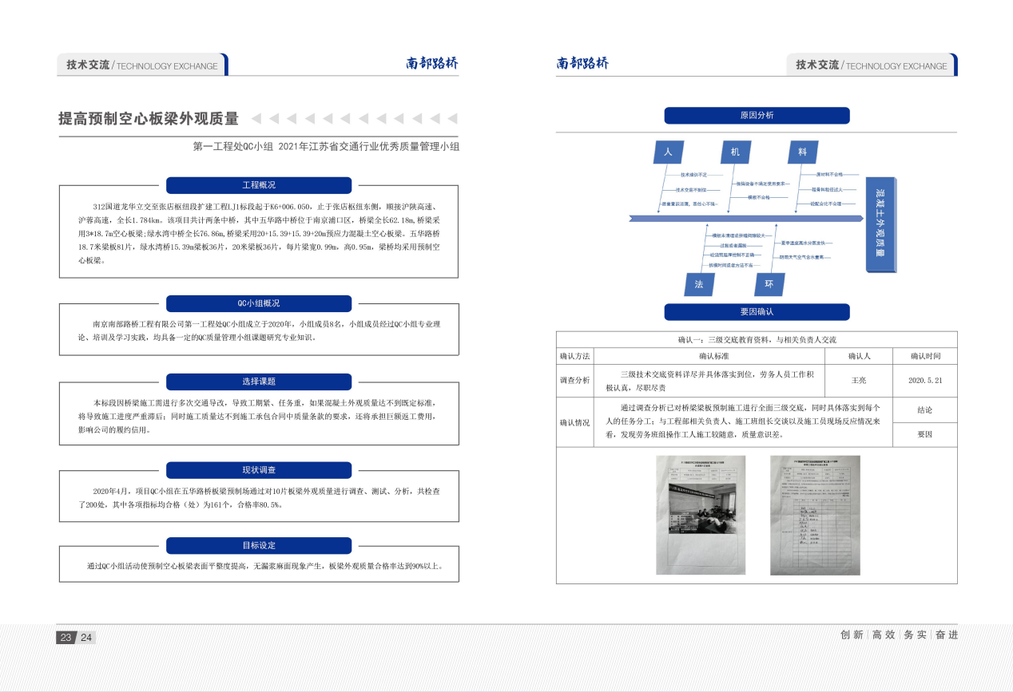Screen dimensions: 1013x692
Task: Click fishbone cause 砼配合比不合理
Action: (826, 204)
